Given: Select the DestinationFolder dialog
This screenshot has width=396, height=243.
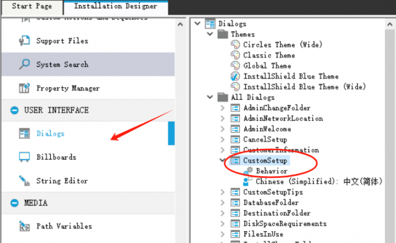Looking at the screenshot, I should [x=277, y=213].
